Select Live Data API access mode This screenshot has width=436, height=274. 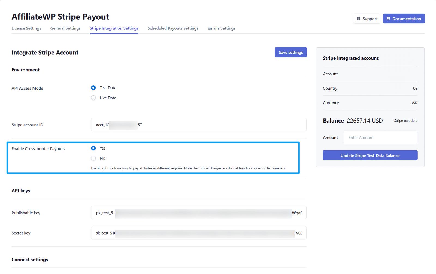[93, 98]
